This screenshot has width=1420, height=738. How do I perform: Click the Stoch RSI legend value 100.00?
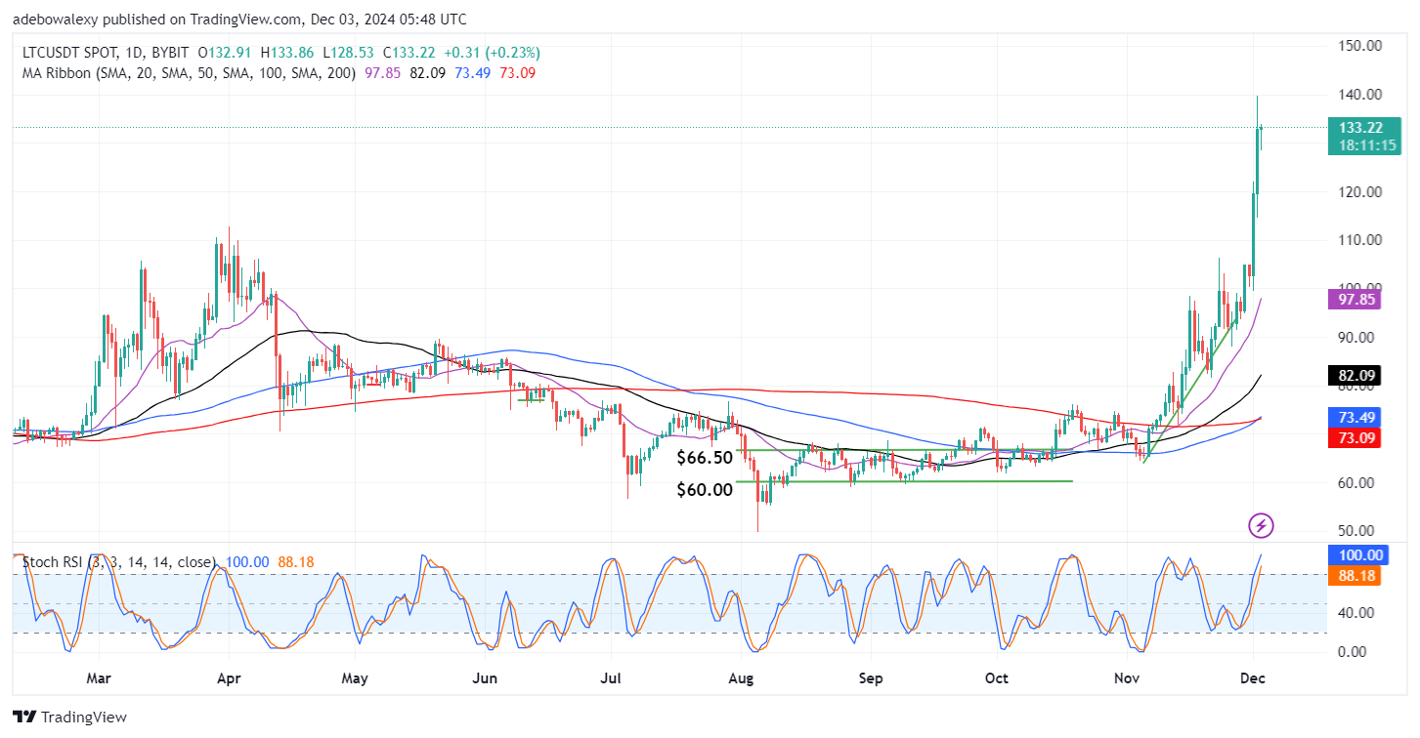246,562
